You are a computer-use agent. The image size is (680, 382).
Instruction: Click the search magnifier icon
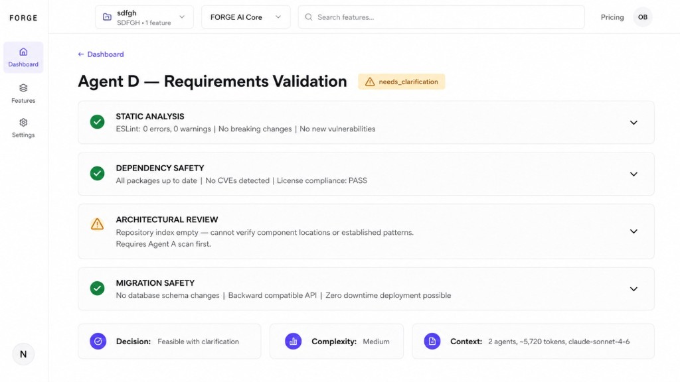tap(308, 17)
